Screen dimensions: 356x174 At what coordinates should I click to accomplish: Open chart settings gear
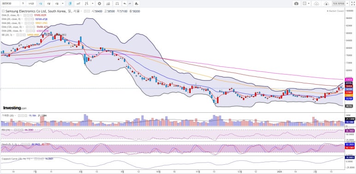(x=99, y=4)
